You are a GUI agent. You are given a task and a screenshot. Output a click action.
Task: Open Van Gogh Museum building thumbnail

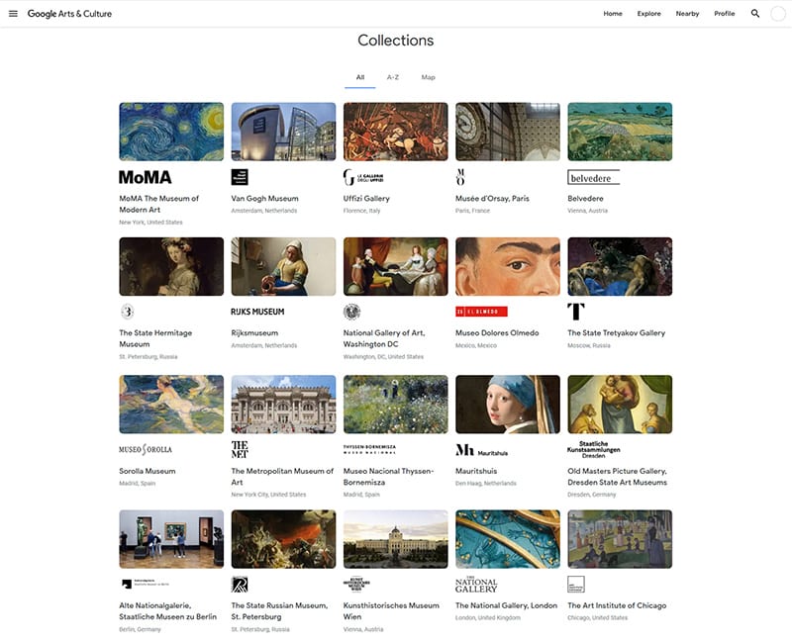283,132
